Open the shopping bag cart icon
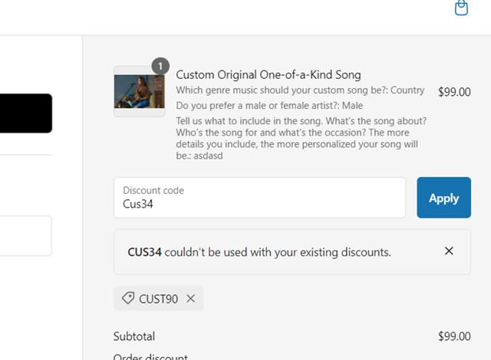 click(461, 8)
